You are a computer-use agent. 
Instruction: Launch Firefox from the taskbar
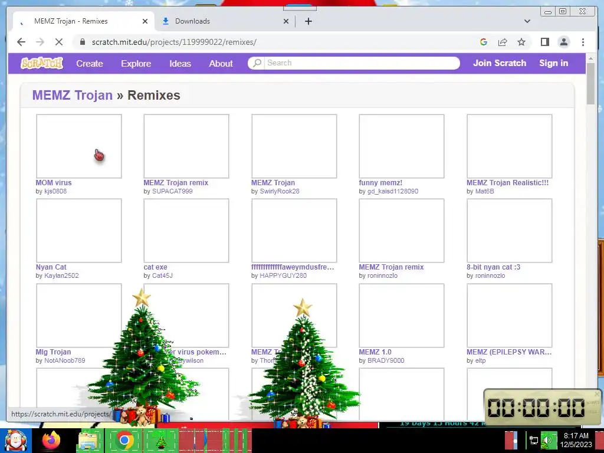(51, 440)
